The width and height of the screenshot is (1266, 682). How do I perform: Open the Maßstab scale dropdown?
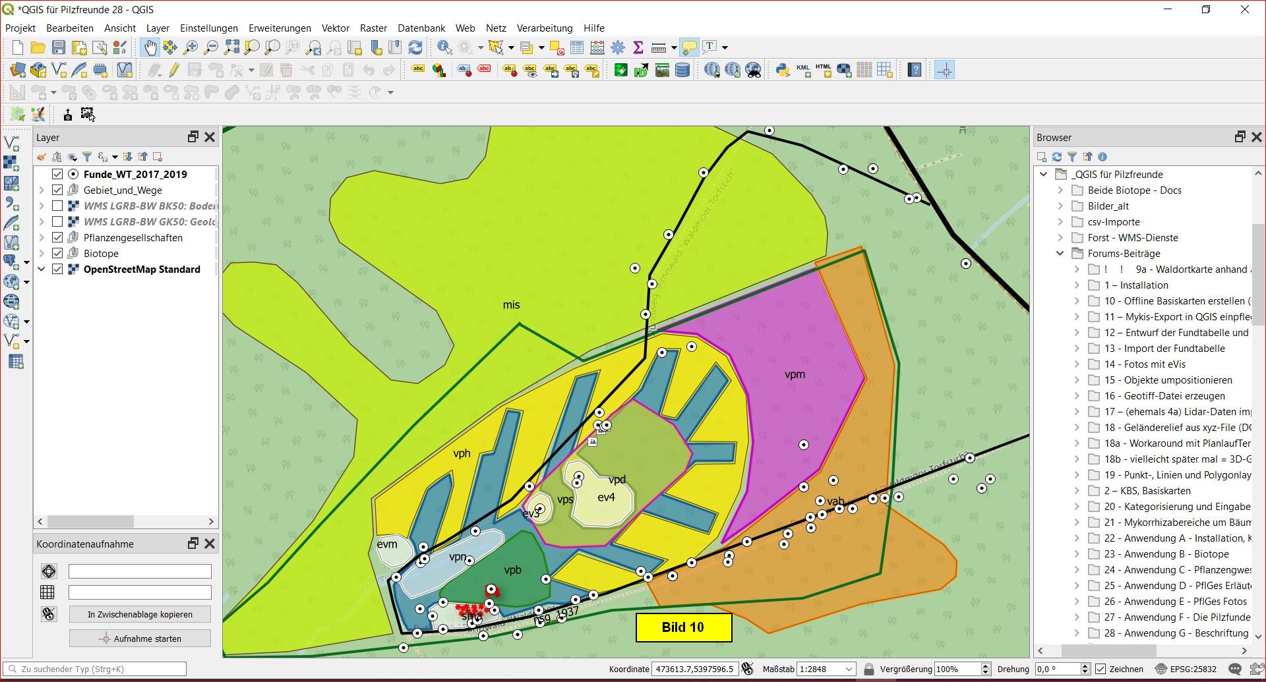[x=849, y=669]
